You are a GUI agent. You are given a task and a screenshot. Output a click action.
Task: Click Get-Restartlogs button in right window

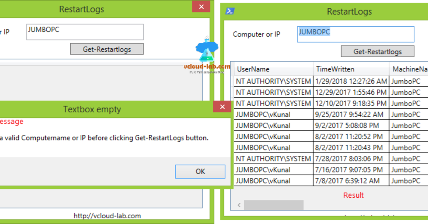pos(377,51)
